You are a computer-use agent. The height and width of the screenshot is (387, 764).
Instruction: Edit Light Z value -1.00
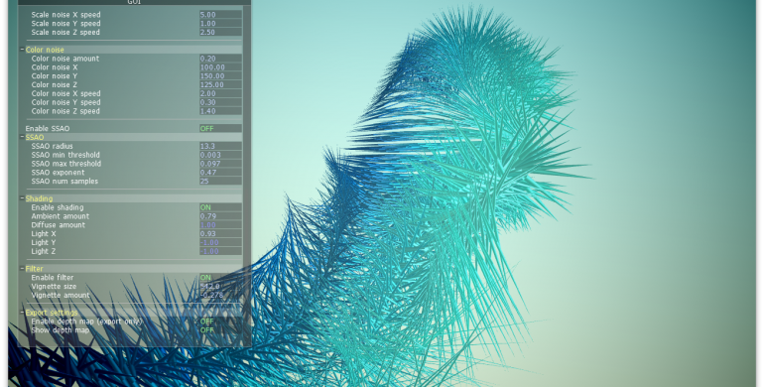(x=220, y=251)
